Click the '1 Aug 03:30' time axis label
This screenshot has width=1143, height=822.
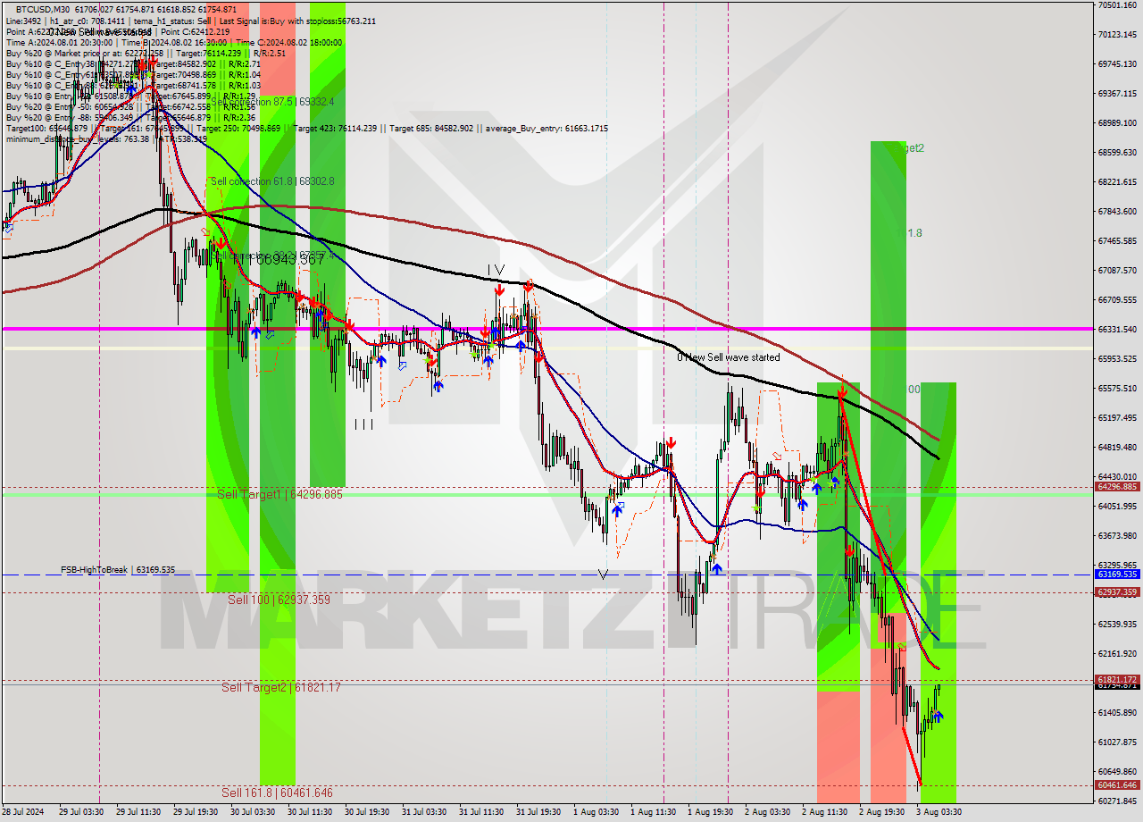pyautogui.click(x=596, y=812)
